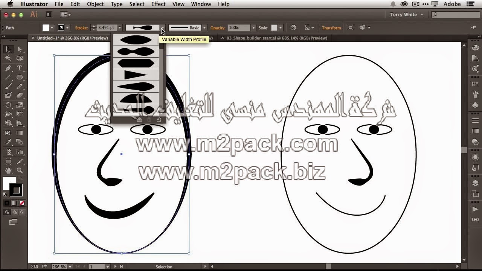The width and height of the screenshot is (482, 271).
Task: Reset to default fill and stroke
Action: (x=5, y=195)
